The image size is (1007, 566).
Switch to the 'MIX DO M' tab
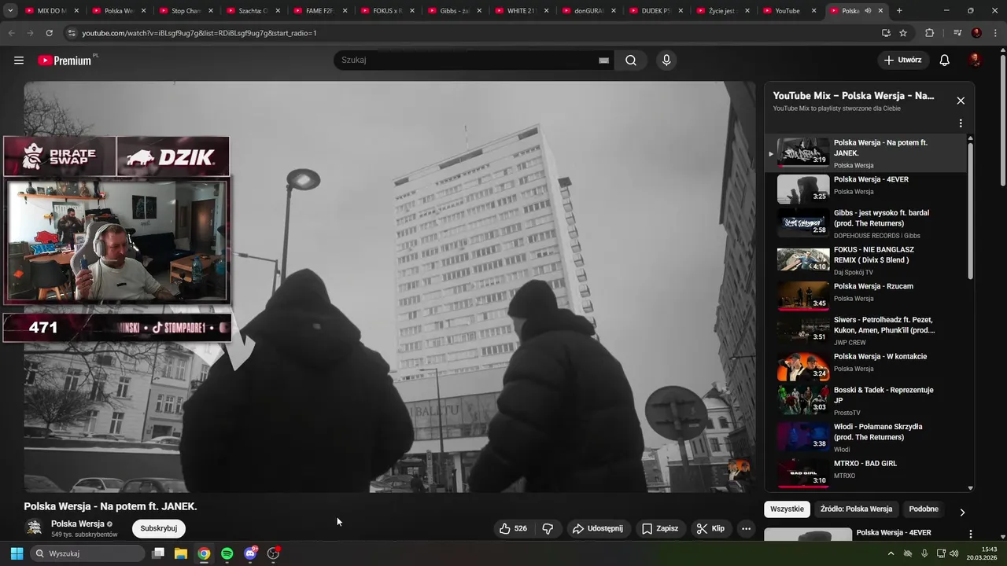tap(52, 11)
